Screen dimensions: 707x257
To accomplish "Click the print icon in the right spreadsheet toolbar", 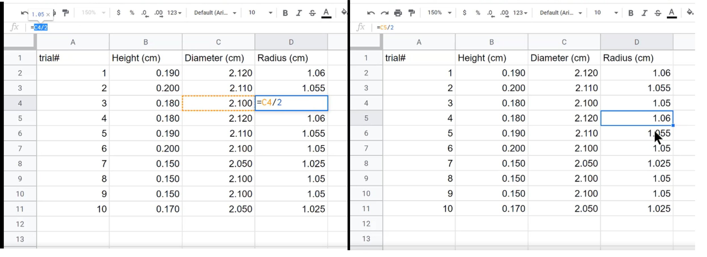I will [398, 13].
